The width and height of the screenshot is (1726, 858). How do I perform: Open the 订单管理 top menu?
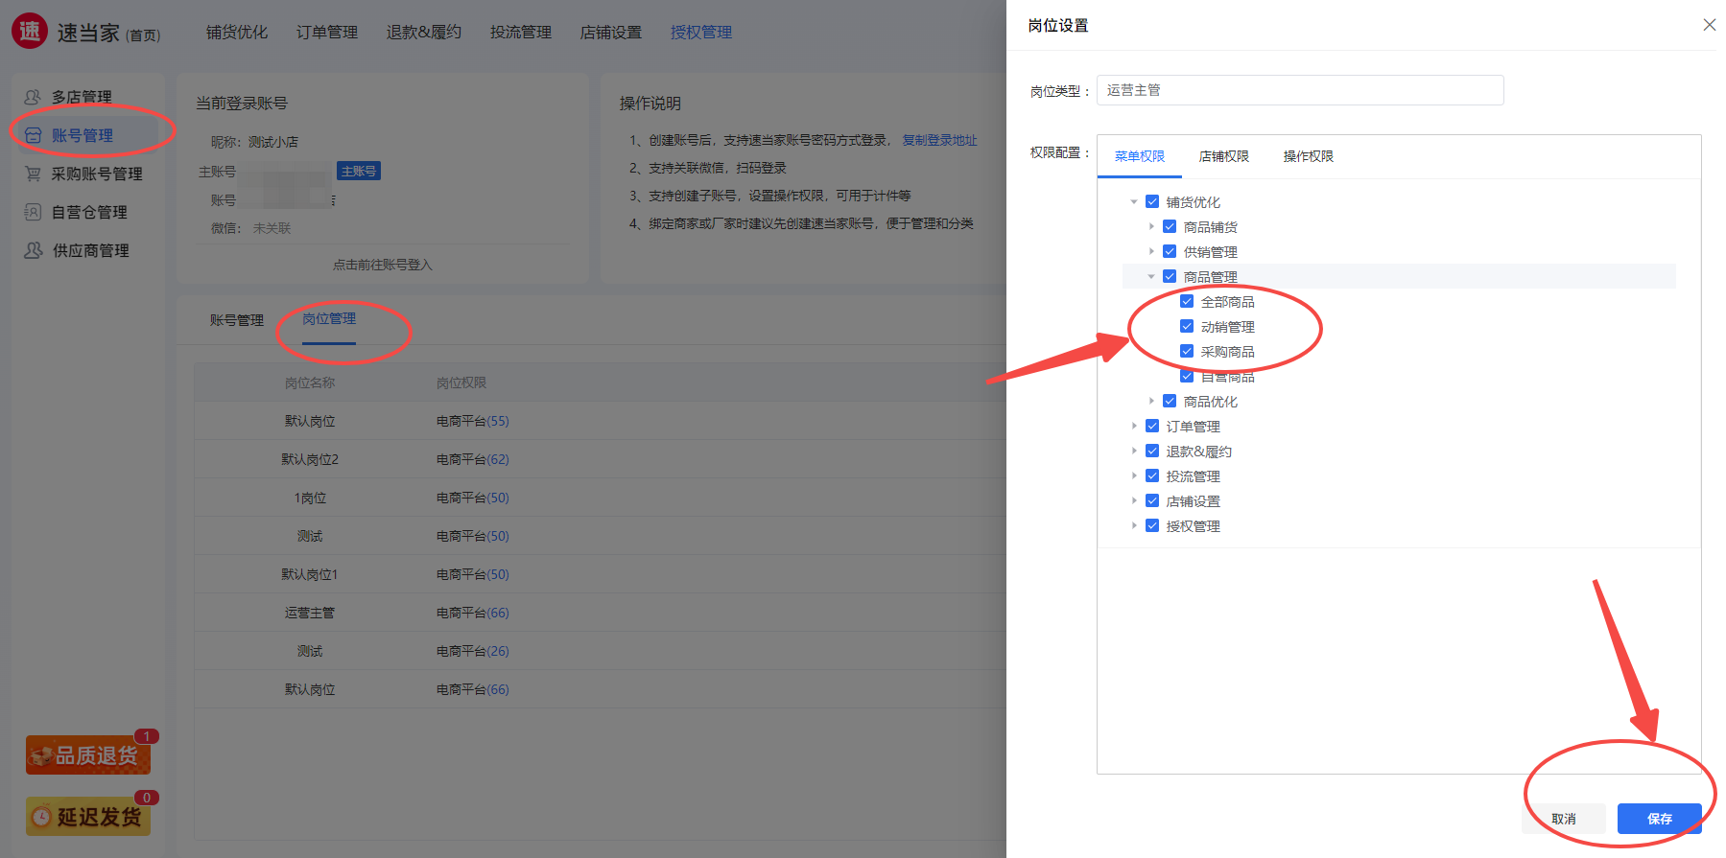326,33
